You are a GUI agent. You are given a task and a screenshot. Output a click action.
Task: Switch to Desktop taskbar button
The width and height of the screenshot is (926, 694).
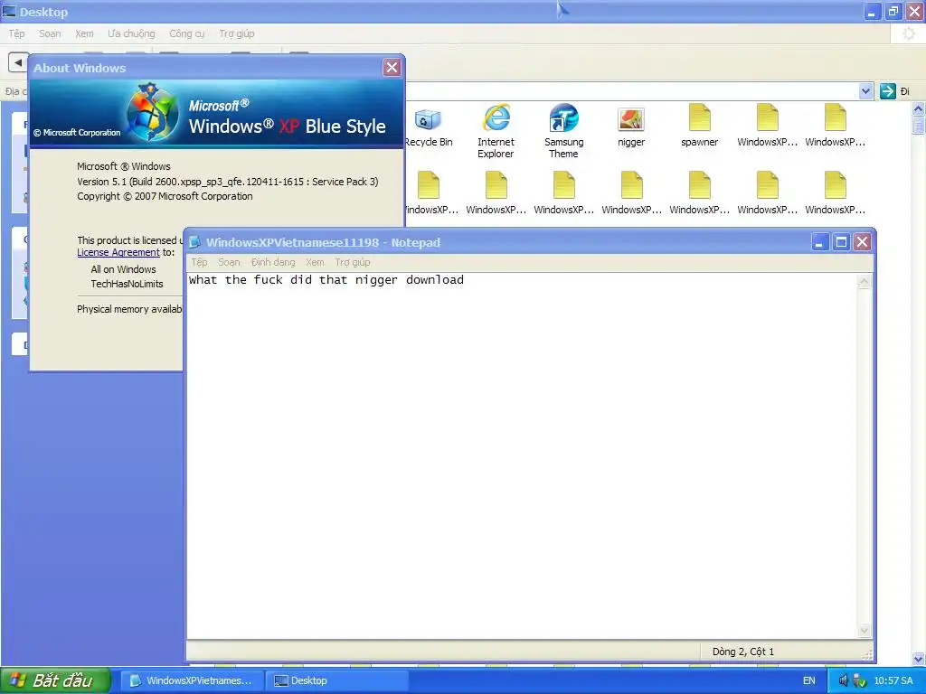tap(336, 680)
